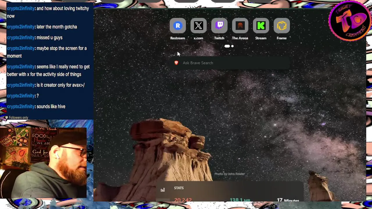Select the first shortcuts page indicator
Viewport: 372px width, 209px height.
click(x=227, y=46)
